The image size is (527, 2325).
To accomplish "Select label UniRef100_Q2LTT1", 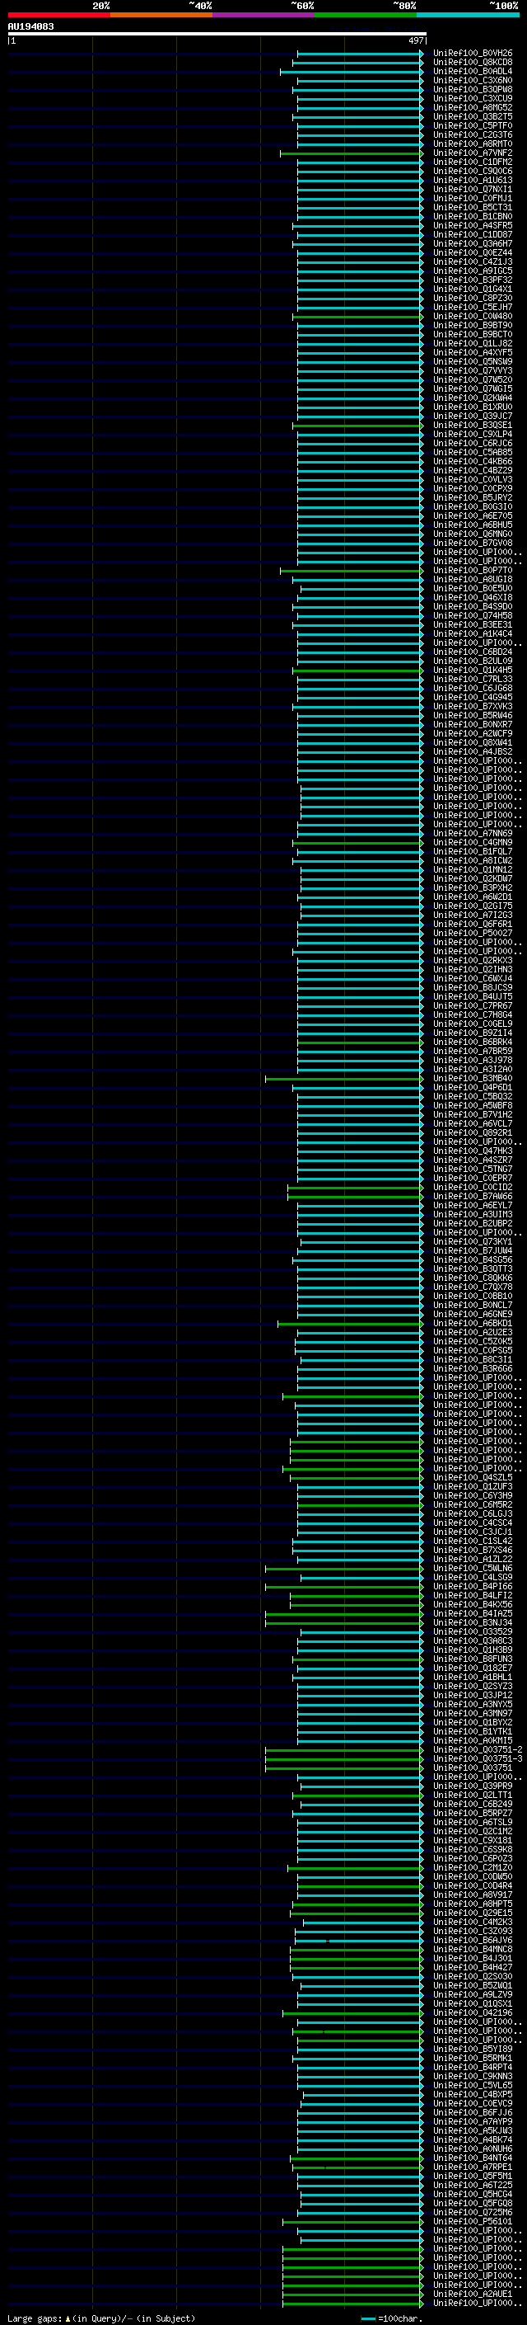I will (473, 1796).
